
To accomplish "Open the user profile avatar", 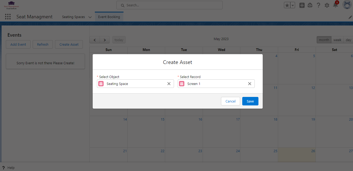I will point(347,5).
